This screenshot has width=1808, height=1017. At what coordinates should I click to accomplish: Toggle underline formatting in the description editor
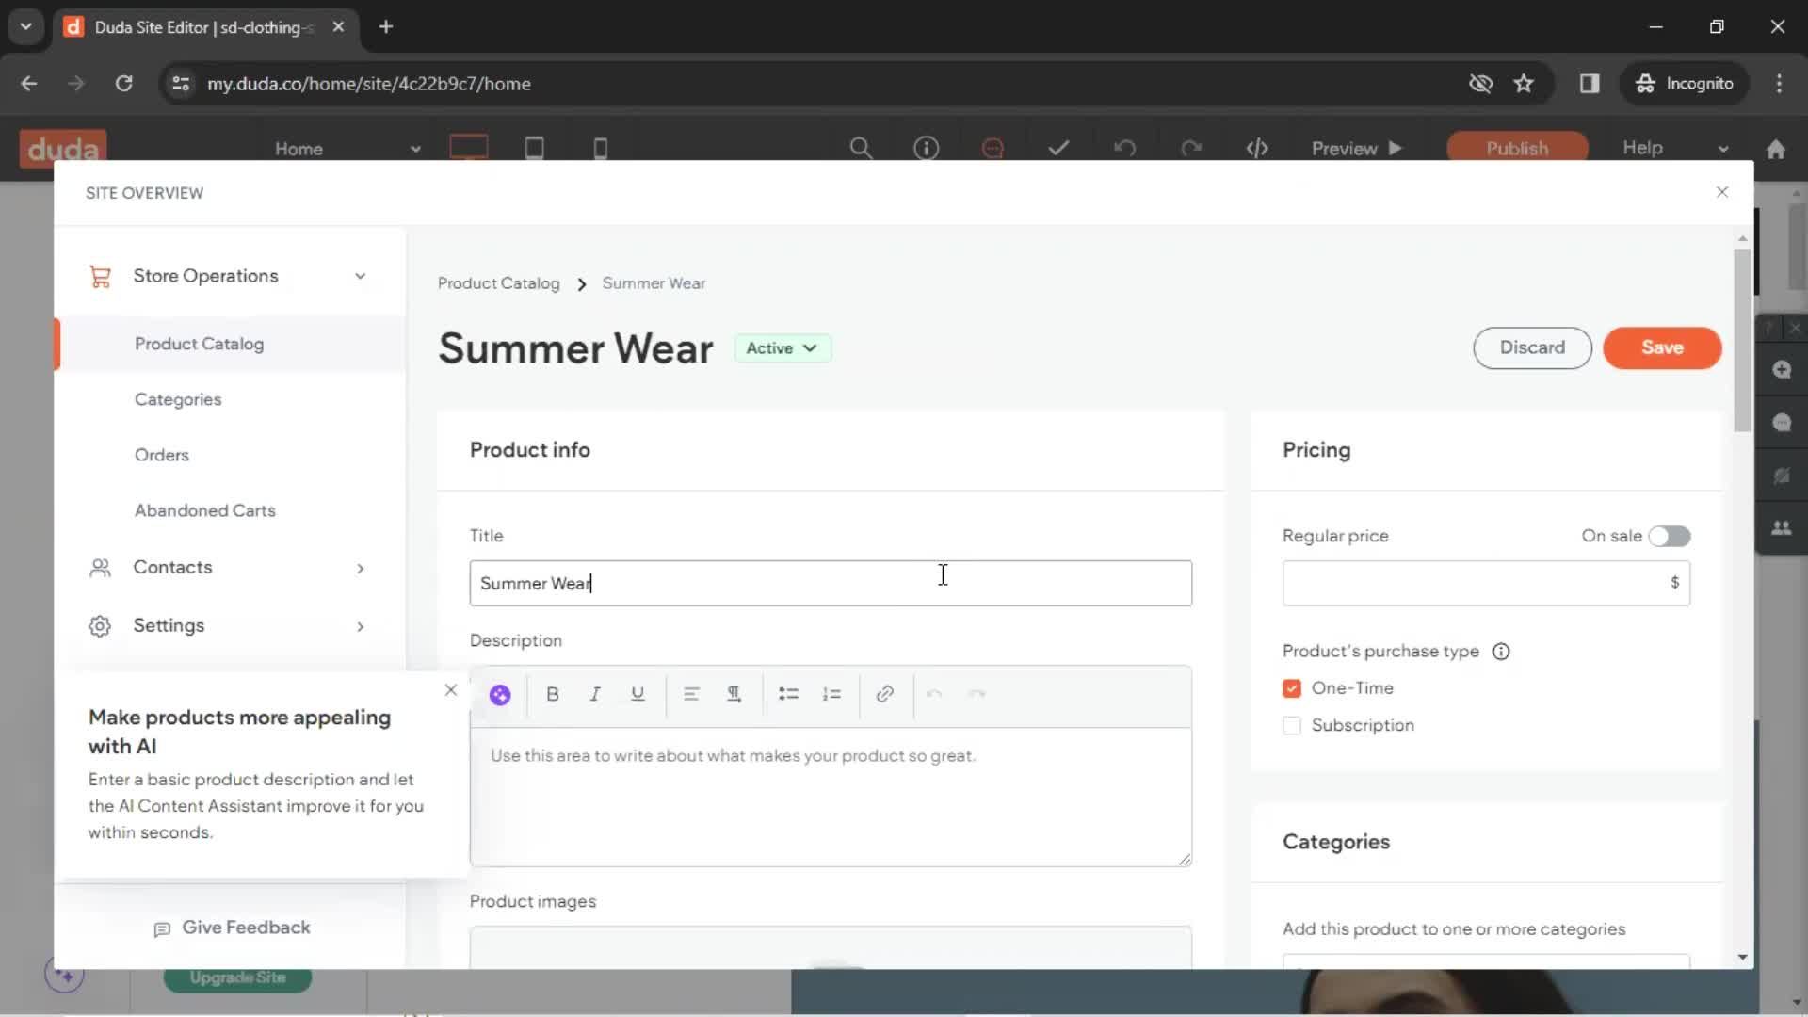point(638,694)
